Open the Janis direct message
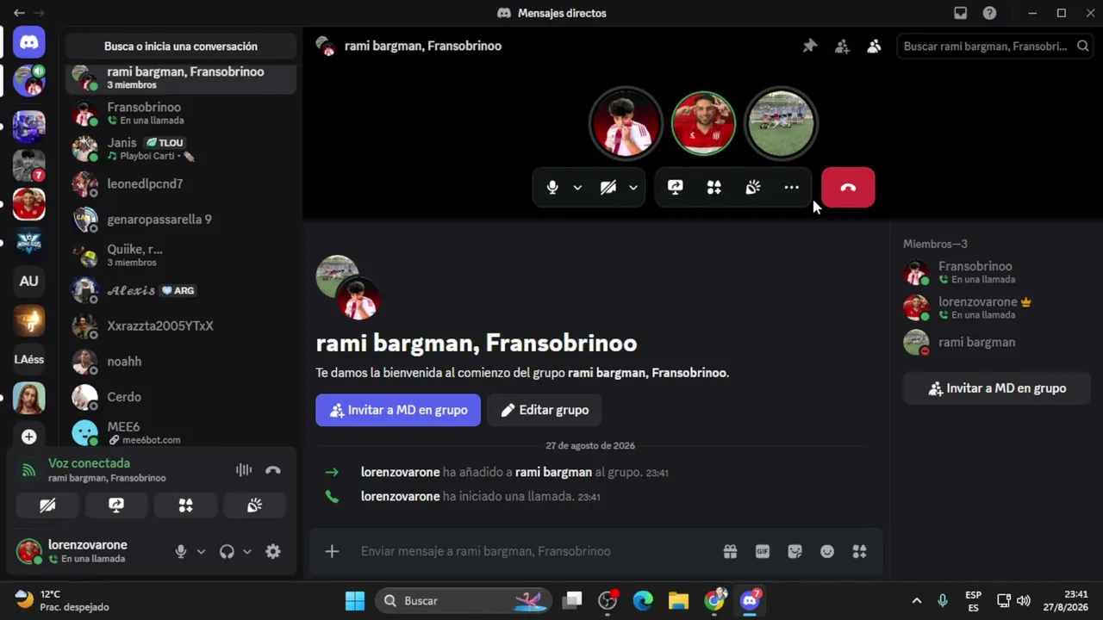Viewport: 1103px width, 620px height. click(181, 148)
